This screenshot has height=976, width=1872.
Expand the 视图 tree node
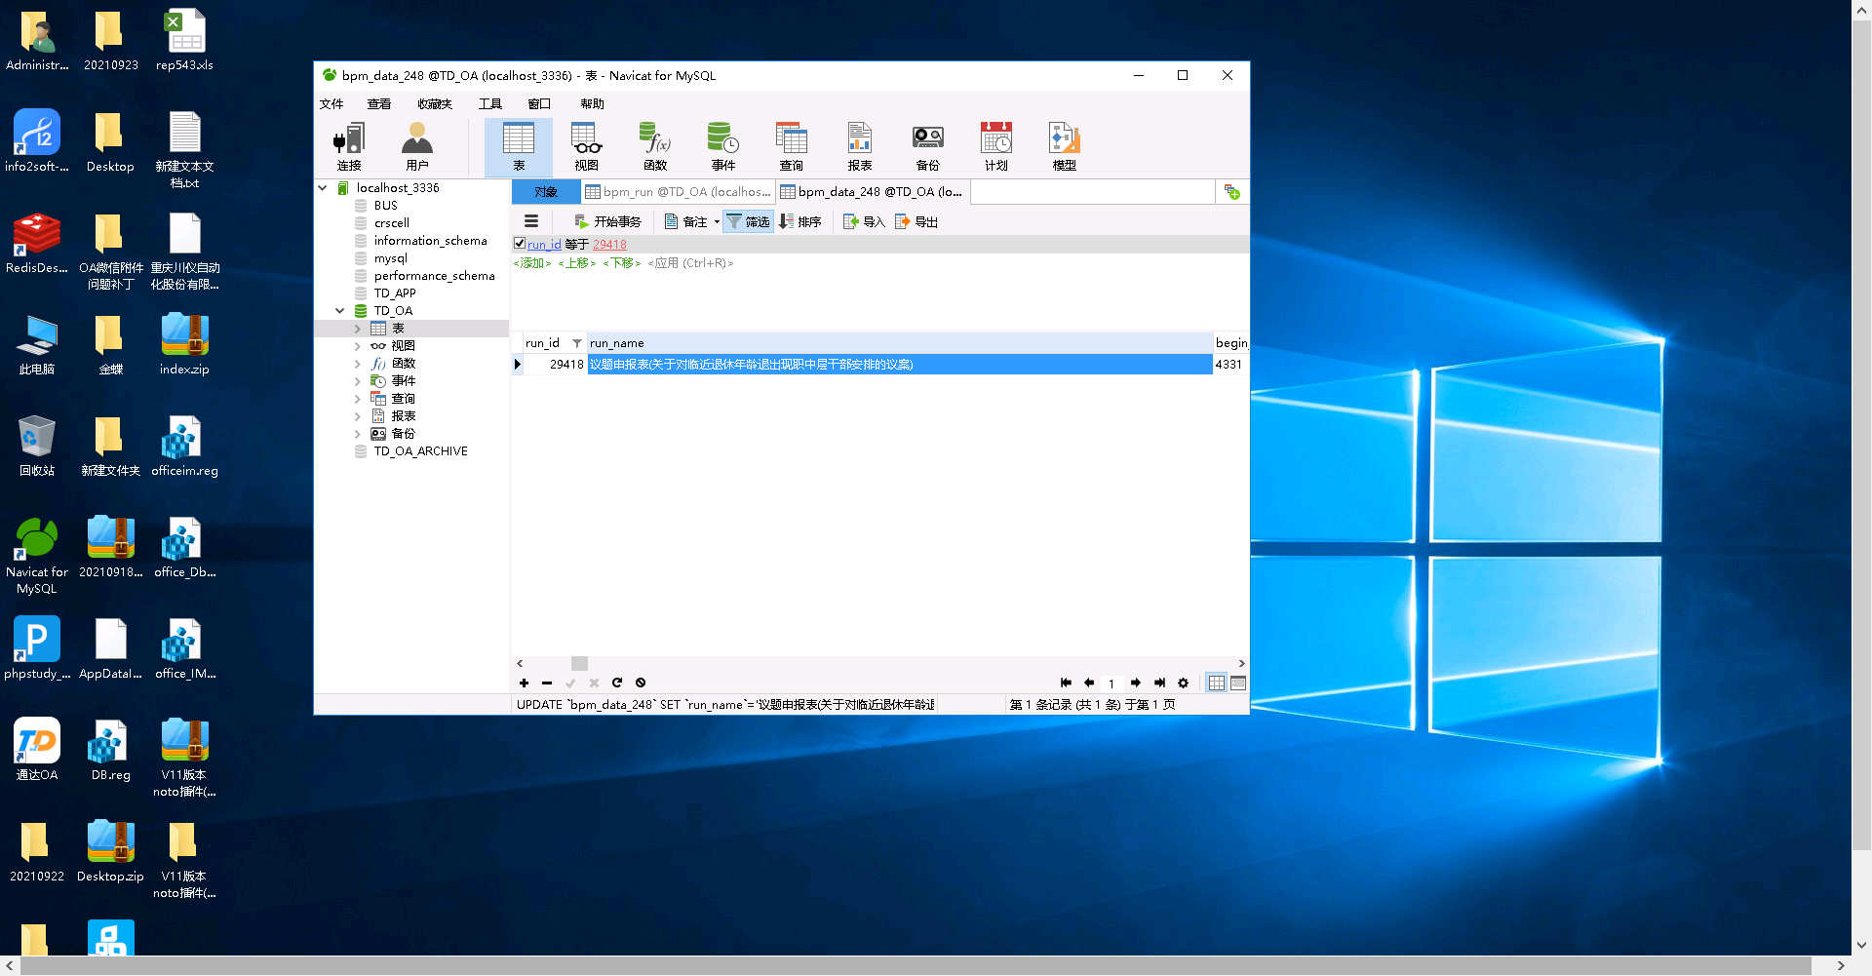(x=358, y=346)
